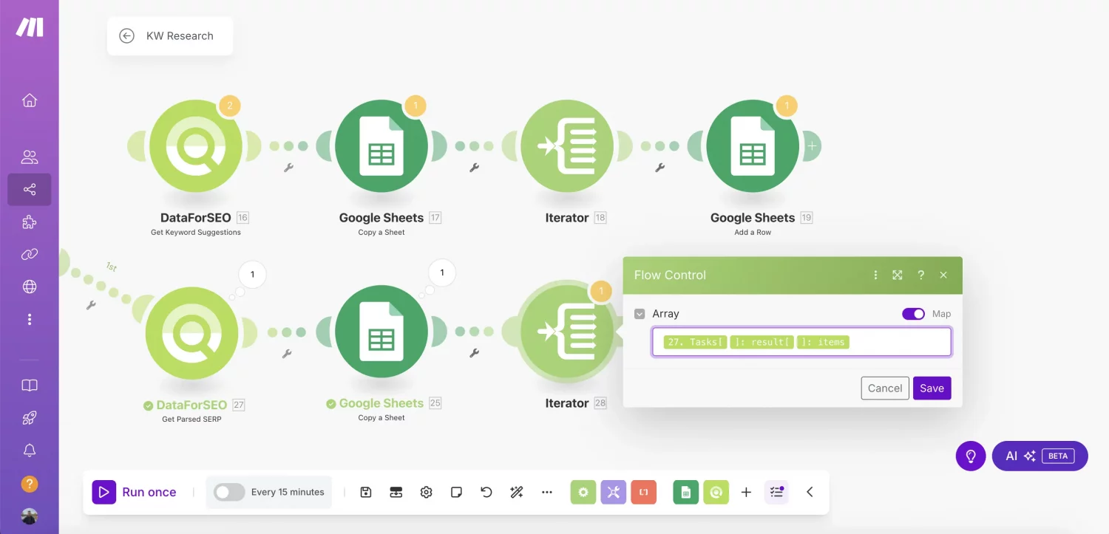Click the KW Research scenario name

click(180, 36)
